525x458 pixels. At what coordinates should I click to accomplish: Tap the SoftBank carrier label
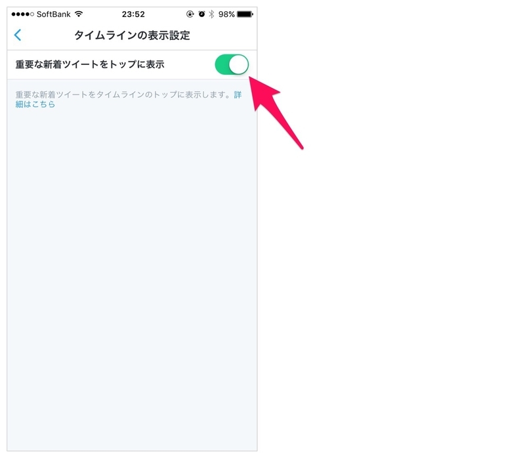tap(54, 14)
